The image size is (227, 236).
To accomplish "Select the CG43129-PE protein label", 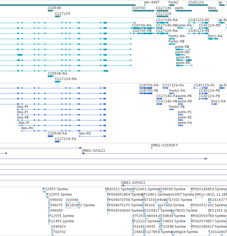I will [209, 91].
